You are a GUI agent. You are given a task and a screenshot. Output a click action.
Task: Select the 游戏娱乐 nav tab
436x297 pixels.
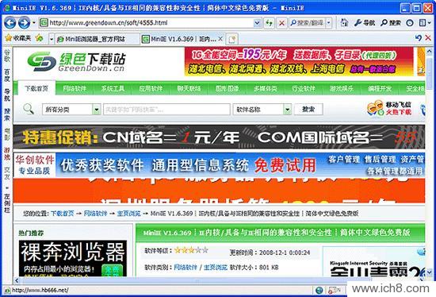[342, 89]
